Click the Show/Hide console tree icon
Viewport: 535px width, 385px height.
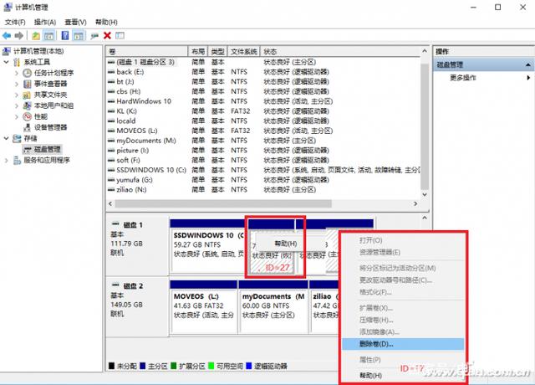pos(49,35)
